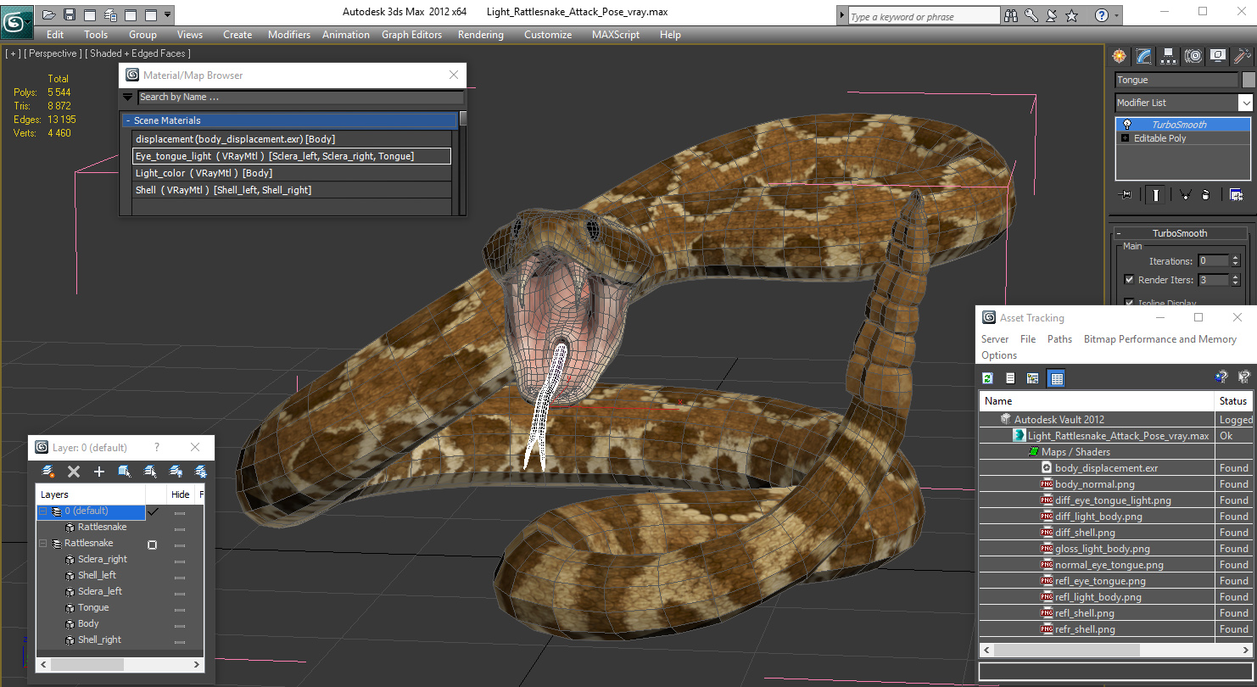Open Material/Map Browser options arrow
This screenshot has width=1257, height=687.
(x=128, y=97)
